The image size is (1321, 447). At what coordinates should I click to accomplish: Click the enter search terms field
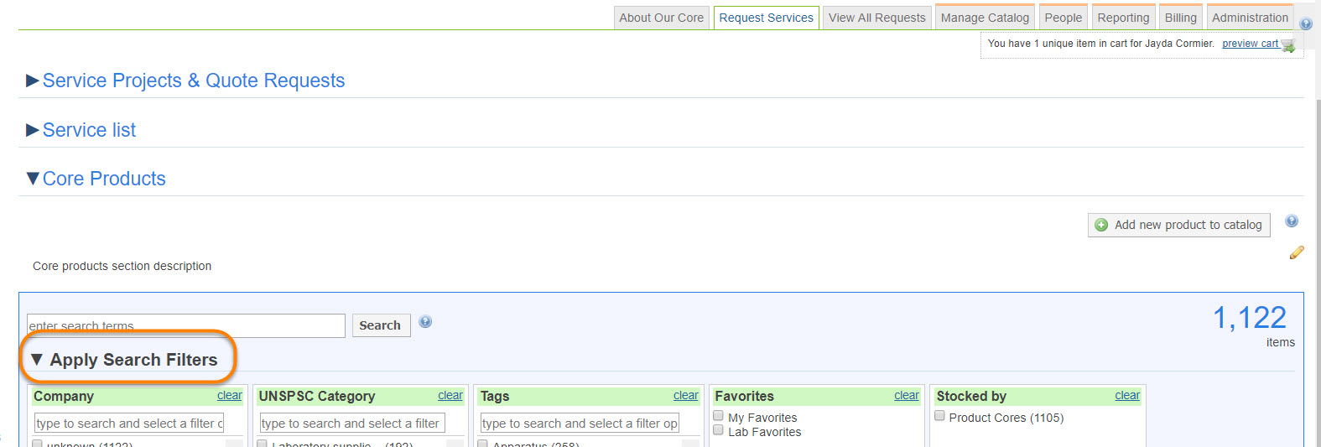[185, 325]
